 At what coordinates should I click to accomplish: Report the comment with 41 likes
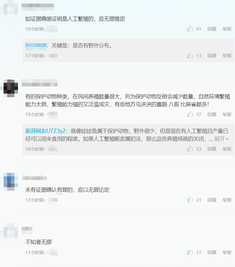227,29
